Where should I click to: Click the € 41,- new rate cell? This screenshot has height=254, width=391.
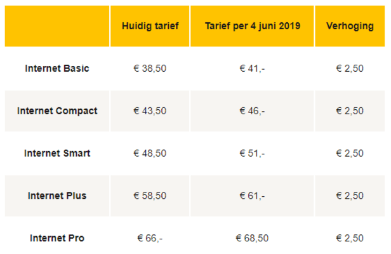[x=252, y=68]
